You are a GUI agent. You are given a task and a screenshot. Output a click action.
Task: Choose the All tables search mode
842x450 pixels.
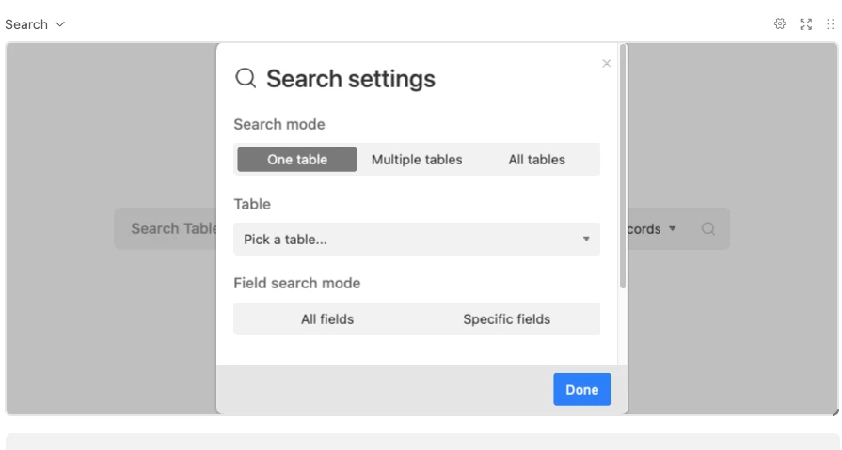tap(537, 160)
